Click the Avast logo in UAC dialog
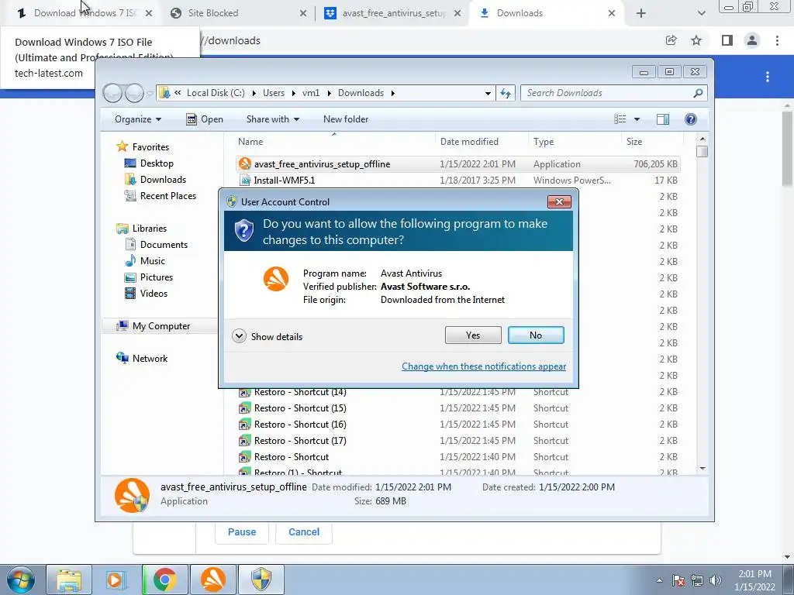The height and width of the screenshot is (595, 794). pos(276,279)
